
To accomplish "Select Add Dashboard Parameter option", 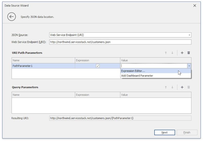I will click(137, 76).
